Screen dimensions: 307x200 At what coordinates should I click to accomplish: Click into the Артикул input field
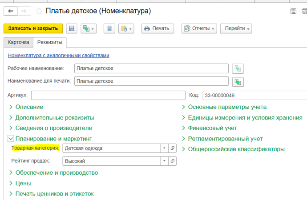coord(108,95)
